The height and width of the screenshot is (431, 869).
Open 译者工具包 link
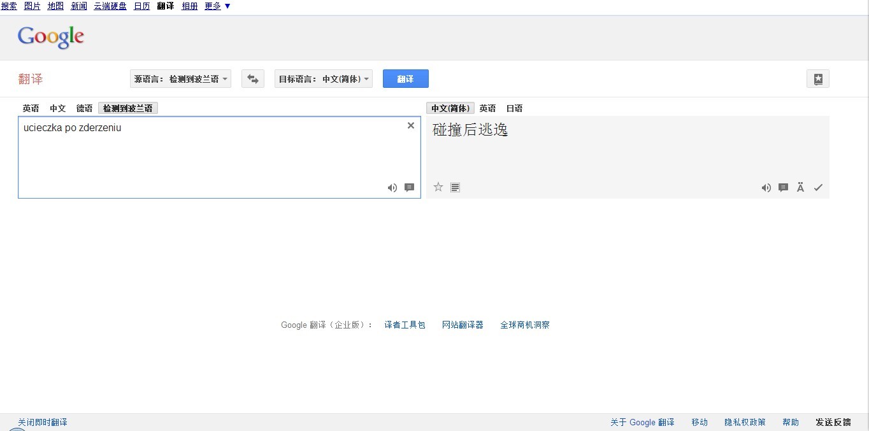pos(405,325)
